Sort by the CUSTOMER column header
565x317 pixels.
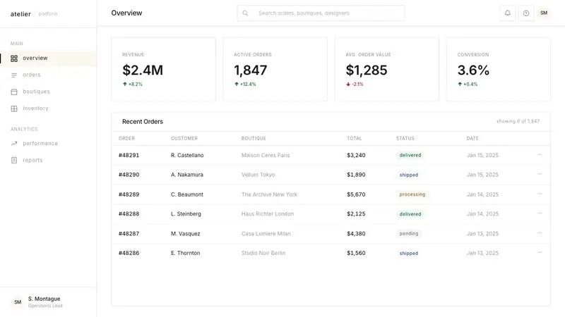click(x=184, y=138)
